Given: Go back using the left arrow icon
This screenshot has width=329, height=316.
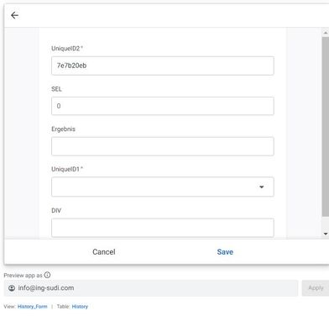Looking at the screenshot, I should click(x=14, y=15).
